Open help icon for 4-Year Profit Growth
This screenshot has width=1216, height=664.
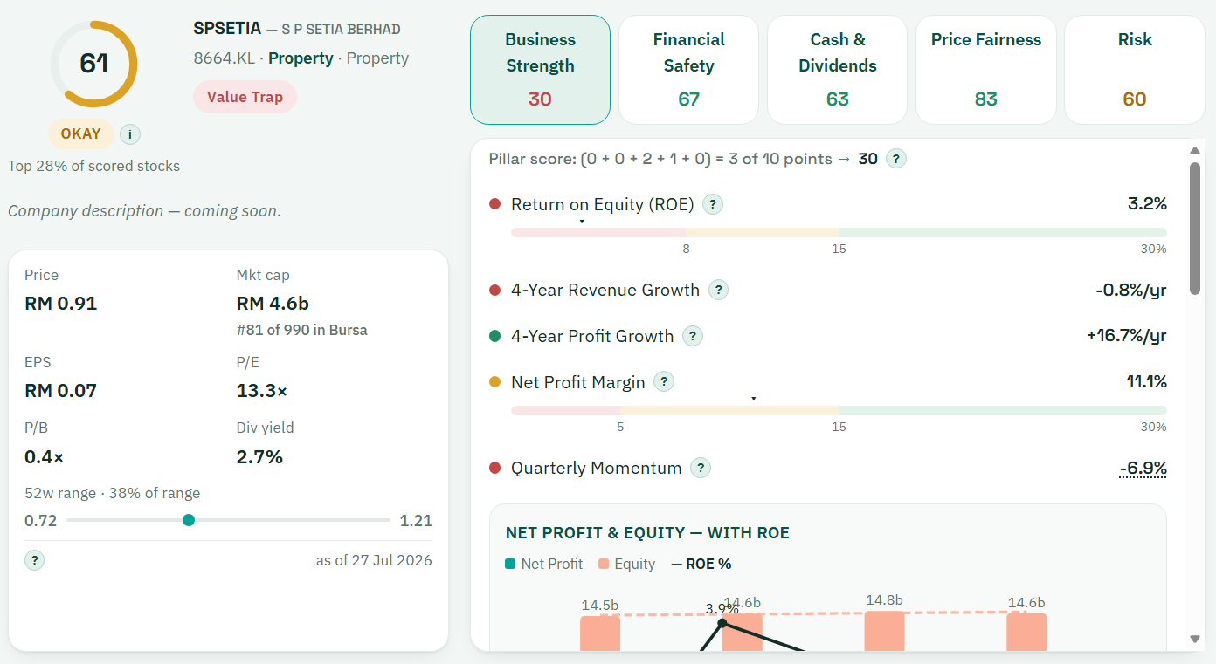[692, 336]
